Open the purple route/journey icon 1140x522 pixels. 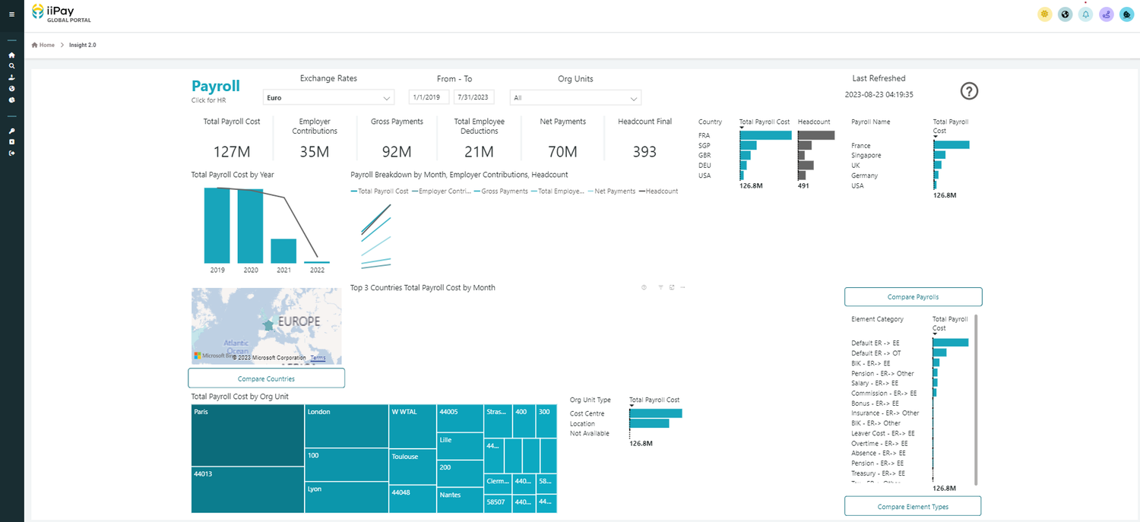tap(1106, 14)
